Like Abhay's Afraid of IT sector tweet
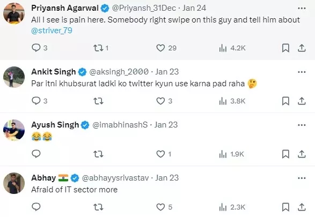This screenshot has height=217, width=315. (160, 207)
